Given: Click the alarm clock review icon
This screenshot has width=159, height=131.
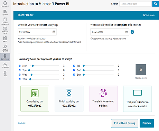Looking at the screenshot, I should coord(103,93).
